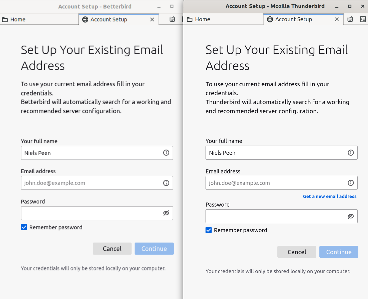This screenshot has height=299, width=368.
Task: Open tasks icon in Thunderbird tab bar
Action: pos(363,19)
